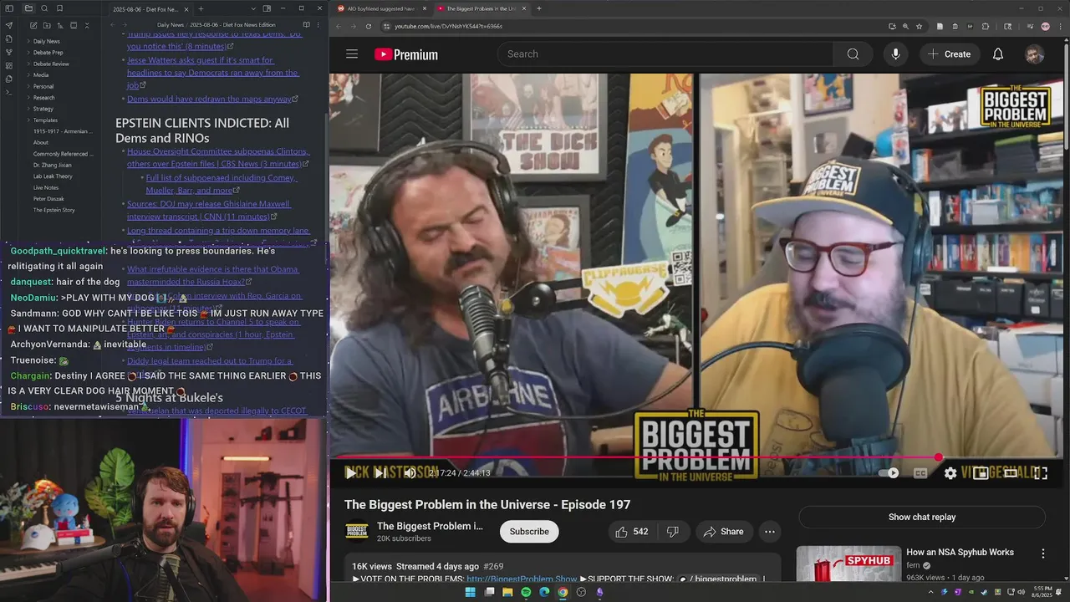Open Live Notes note

(46, 188)
